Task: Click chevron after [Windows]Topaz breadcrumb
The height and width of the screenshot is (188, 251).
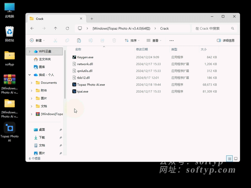Action: click(x=155, y=29)
